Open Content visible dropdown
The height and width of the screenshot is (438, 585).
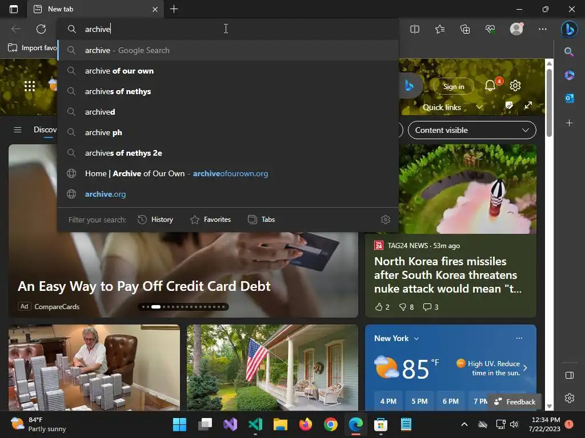(472, 130)
